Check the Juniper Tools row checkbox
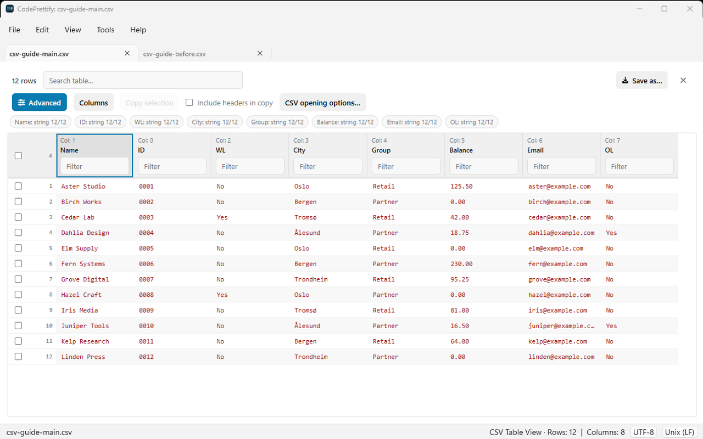The height and width of the screenshot is (439, 703). click(x=18, y=325)
